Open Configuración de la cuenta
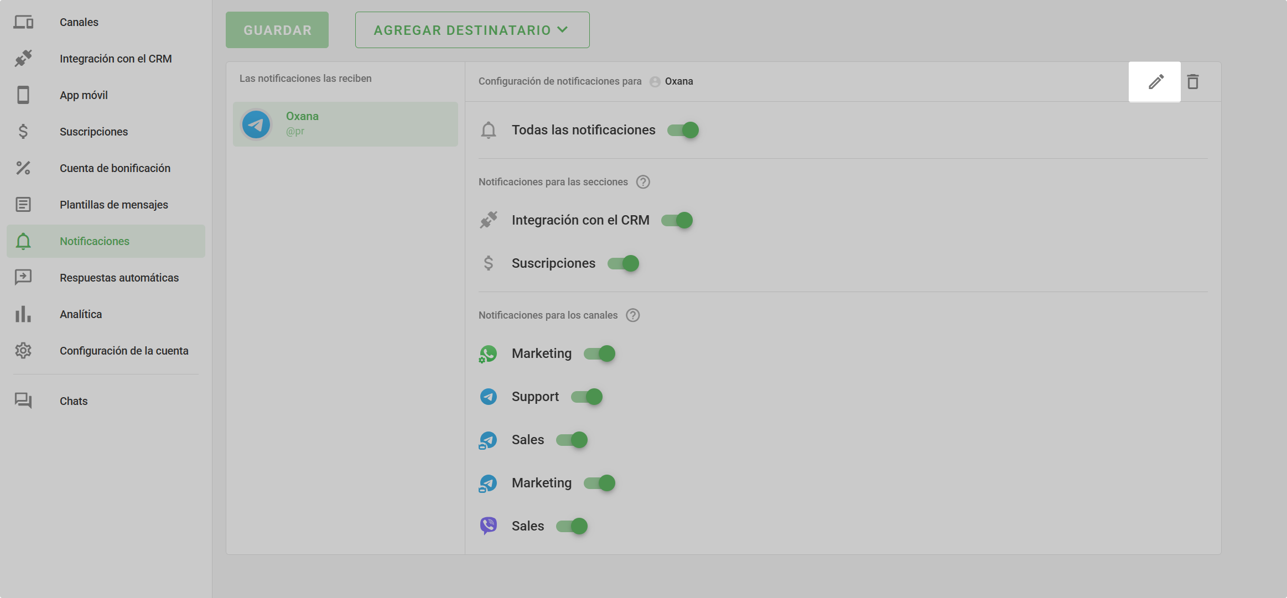Viewport: 1287px width, 598px height. [x=106, y=351]
